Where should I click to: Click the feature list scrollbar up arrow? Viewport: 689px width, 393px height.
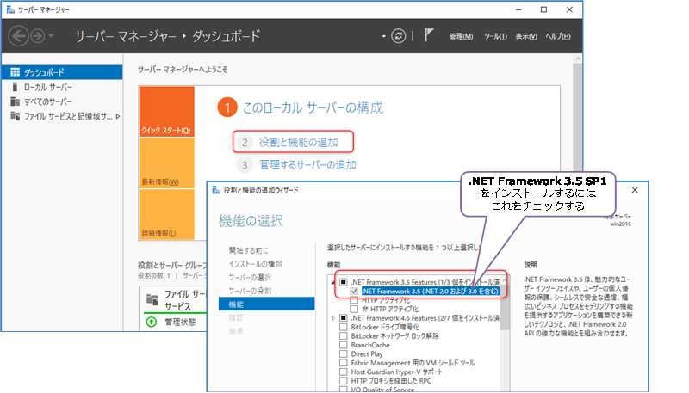[505, 279]
